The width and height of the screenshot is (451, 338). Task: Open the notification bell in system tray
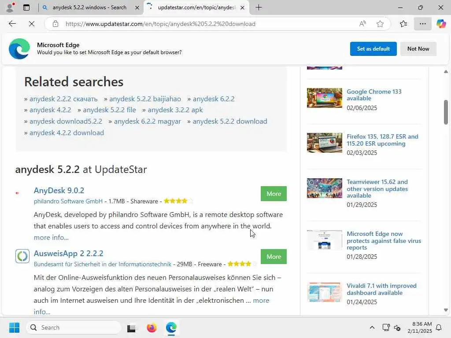click(x=439, y=327)
